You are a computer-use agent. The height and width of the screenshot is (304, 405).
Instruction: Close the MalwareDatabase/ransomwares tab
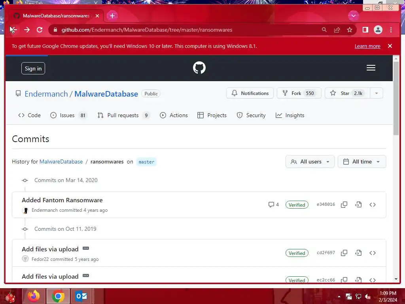pyautogui.click(x=97, y=16)
